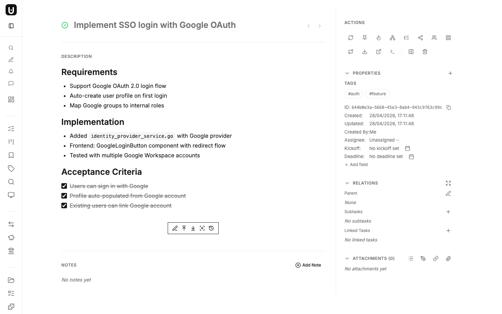Collapse the Attachments section
The height and width of the screenshot is (314, 502).
[x=347, y=259]
